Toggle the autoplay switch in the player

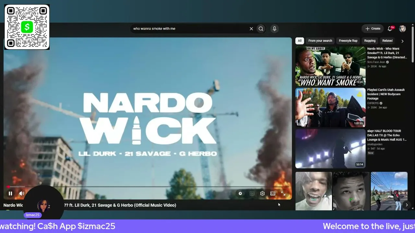point(240,194)
